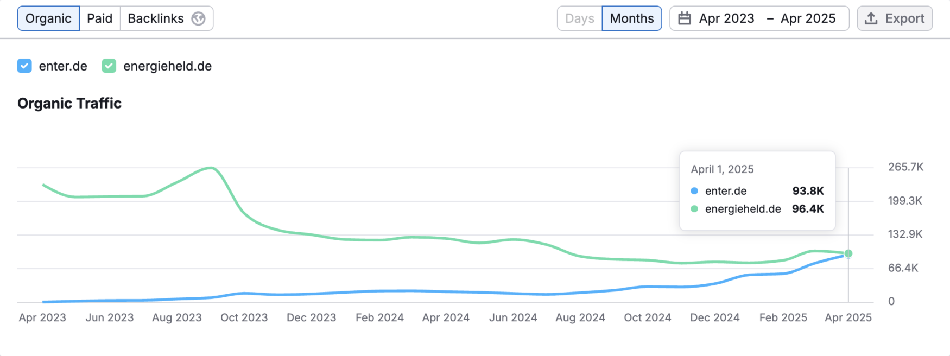Click the green line peak near Sep 2023
Viewport: 950px width, 356px height.
[211, 168]
